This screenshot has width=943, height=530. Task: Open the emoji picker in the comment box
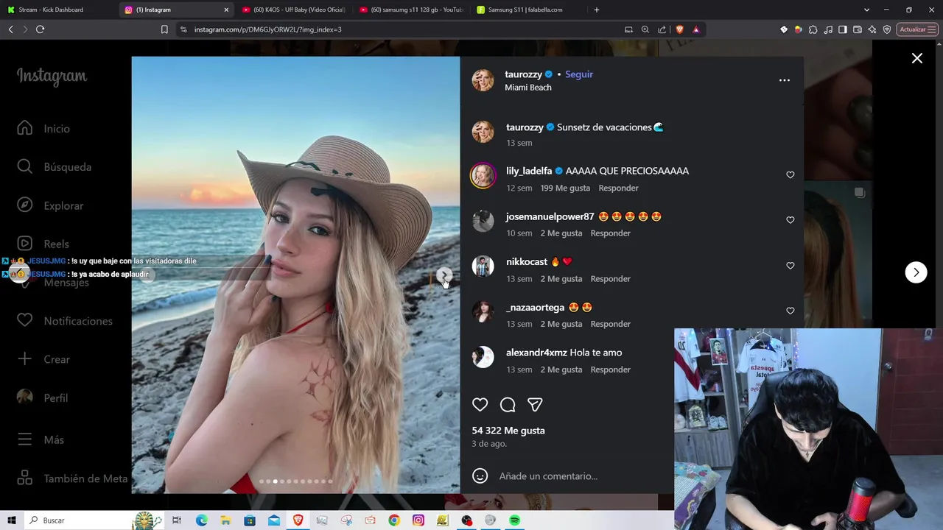(480, 476)
